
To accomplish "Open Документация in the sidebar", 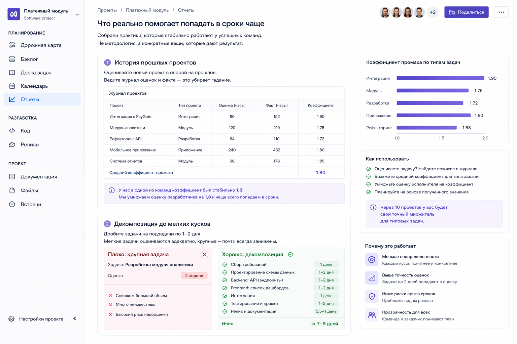I will click(39, 177).
